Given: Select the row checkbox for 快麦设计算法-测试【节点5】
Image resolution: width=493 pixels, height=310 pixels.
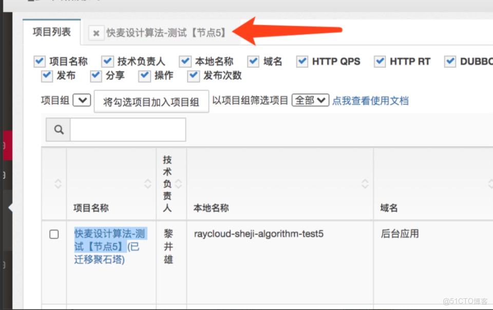Looking at the screenshot, I should pos(54,234).
